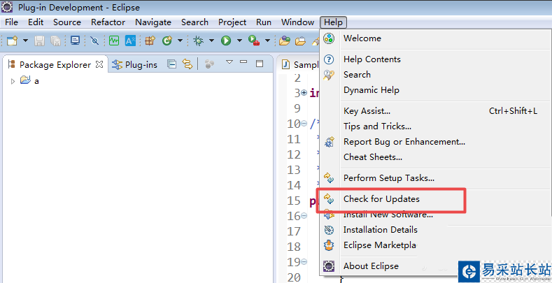Click the greyed focus spheres icon
The width and height of the screenshot is (552, 283).
click(209, 64)
